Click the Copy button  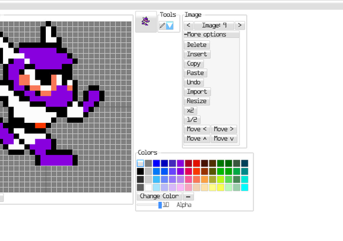coord(194,63)
